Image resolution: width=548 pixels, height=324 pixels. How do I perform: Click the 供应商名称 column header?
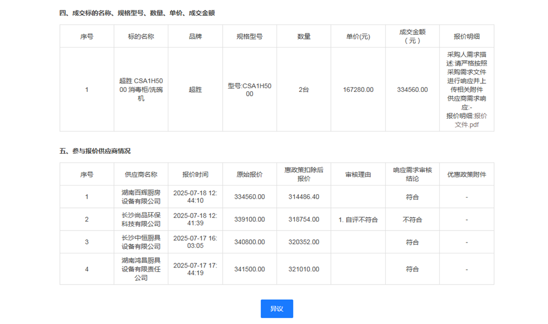(x=141, y=175)
